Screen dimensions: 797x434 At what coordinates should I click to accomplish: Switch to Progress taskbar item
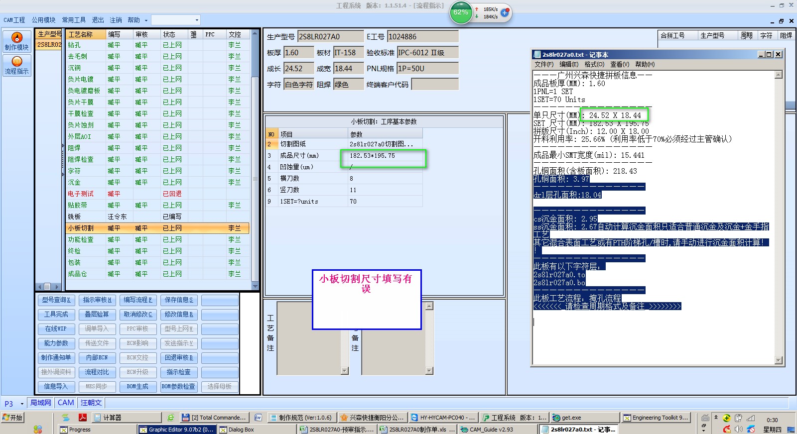(97, 429)
